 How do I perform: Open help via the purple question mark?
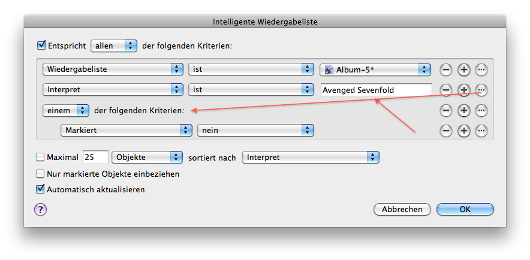click(40, 210)
